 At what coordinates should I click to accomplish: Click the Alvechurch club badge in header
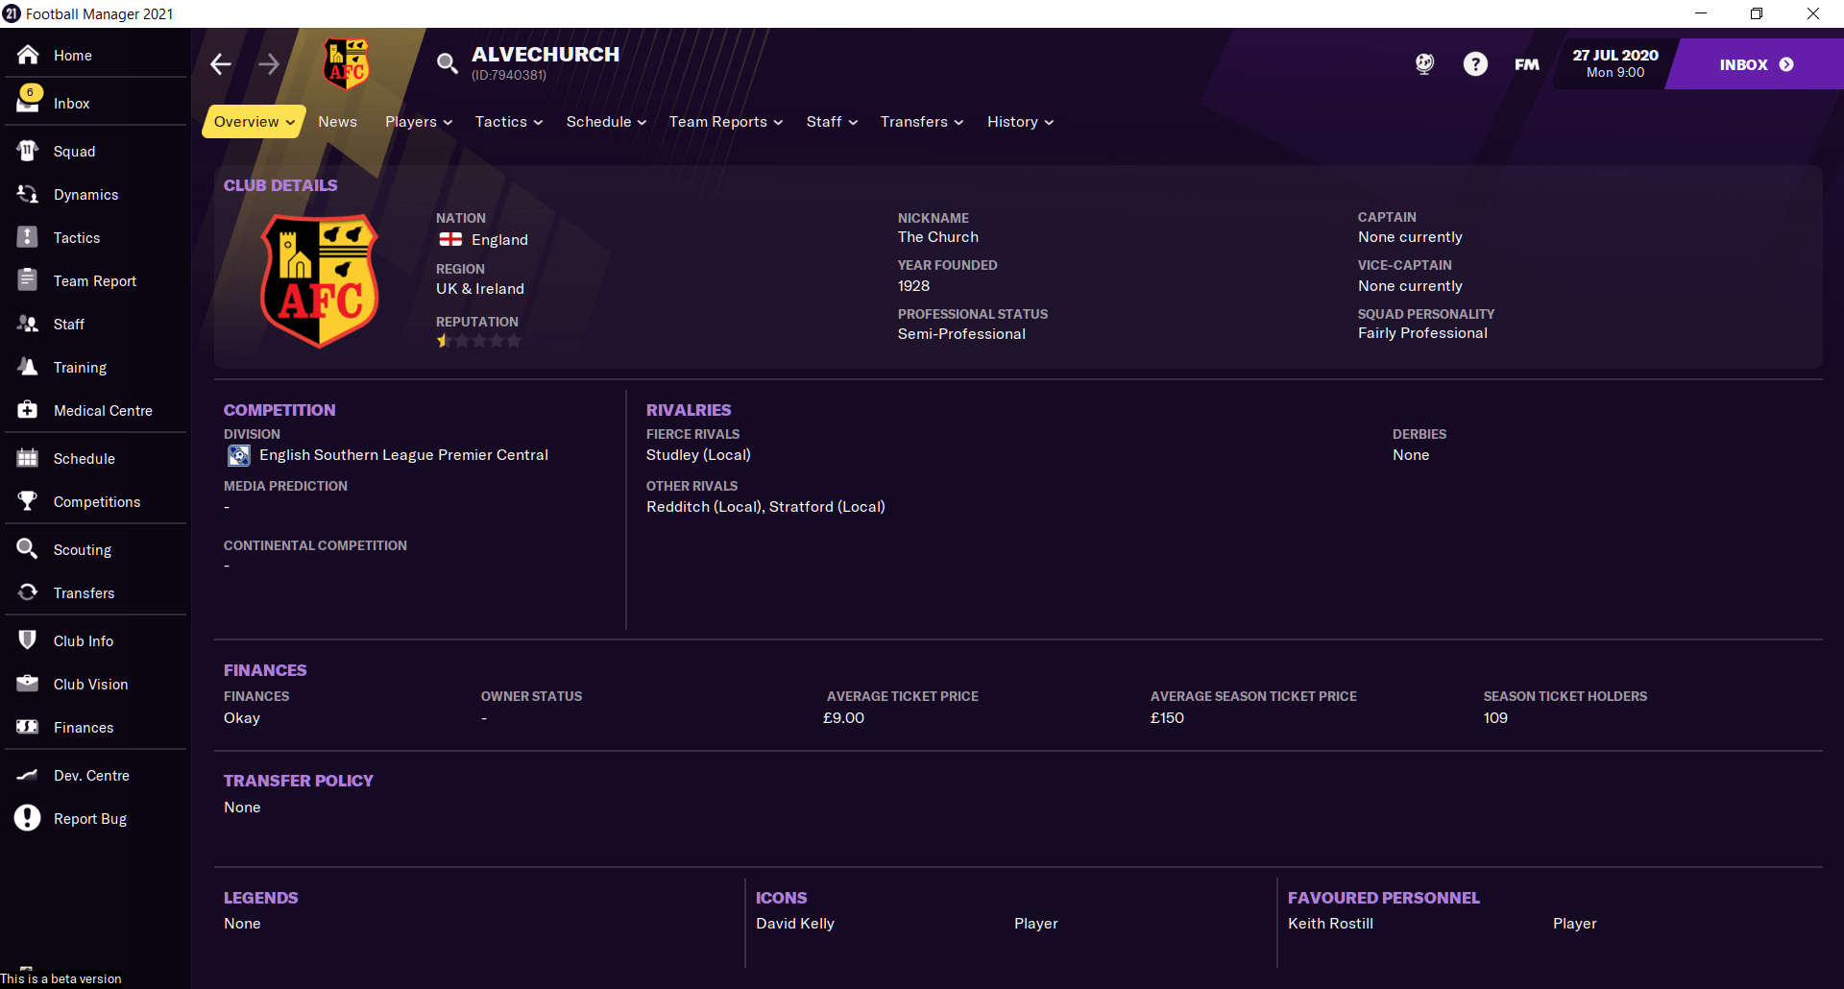click(347, 64)
